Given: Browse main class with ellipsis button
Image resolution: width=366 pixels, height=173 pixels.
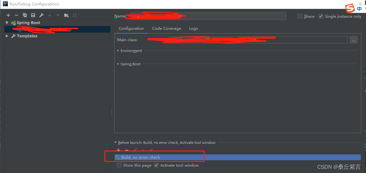Looking at the screenshot, I should pos(353,40).
